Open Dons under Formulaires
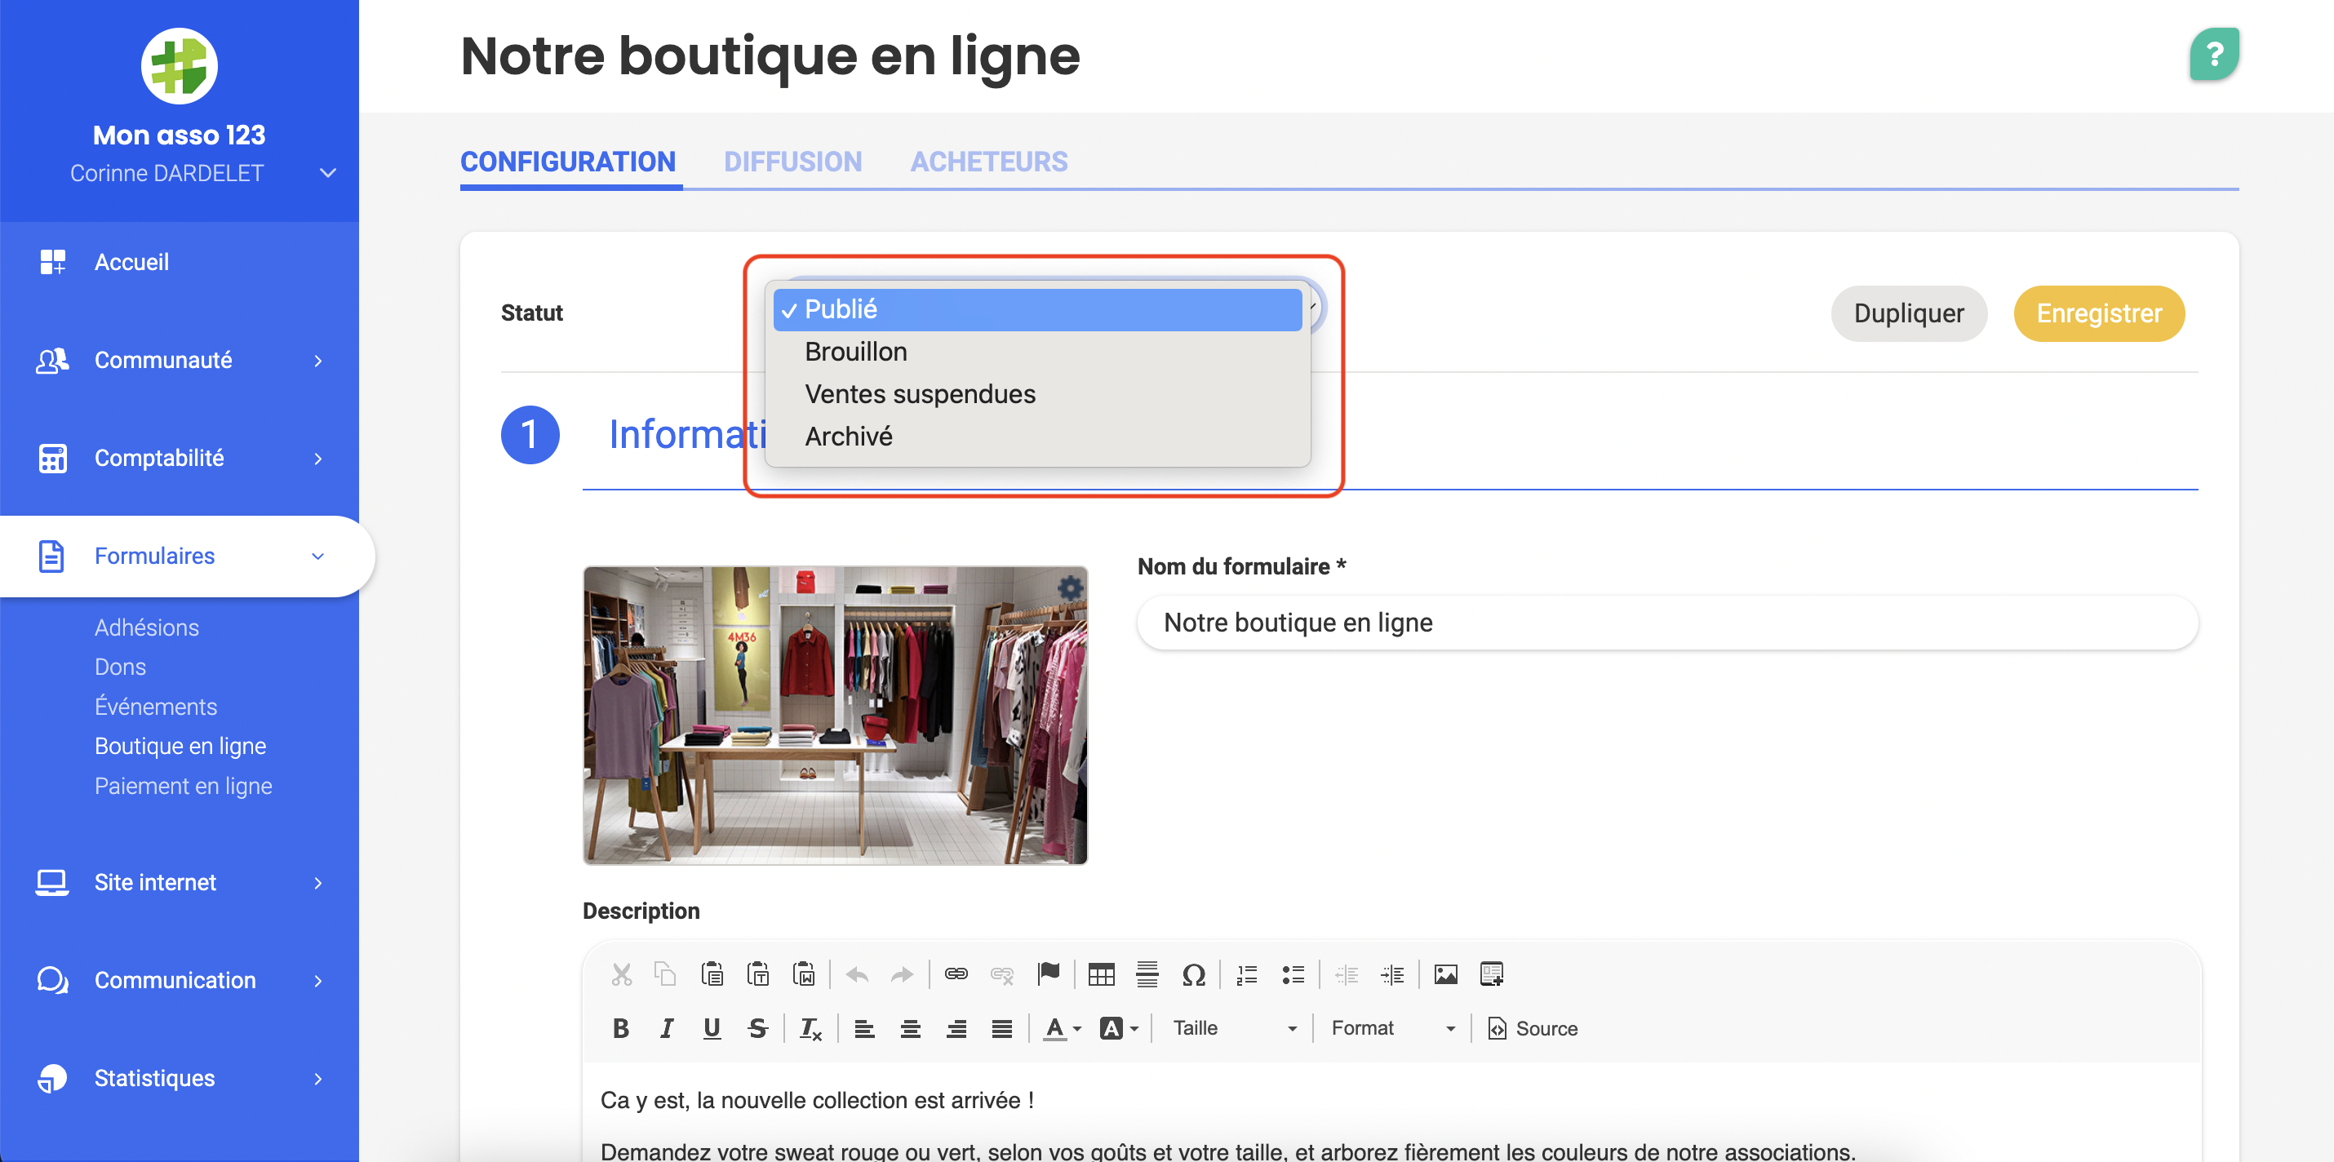 click(x=121, y=667)
